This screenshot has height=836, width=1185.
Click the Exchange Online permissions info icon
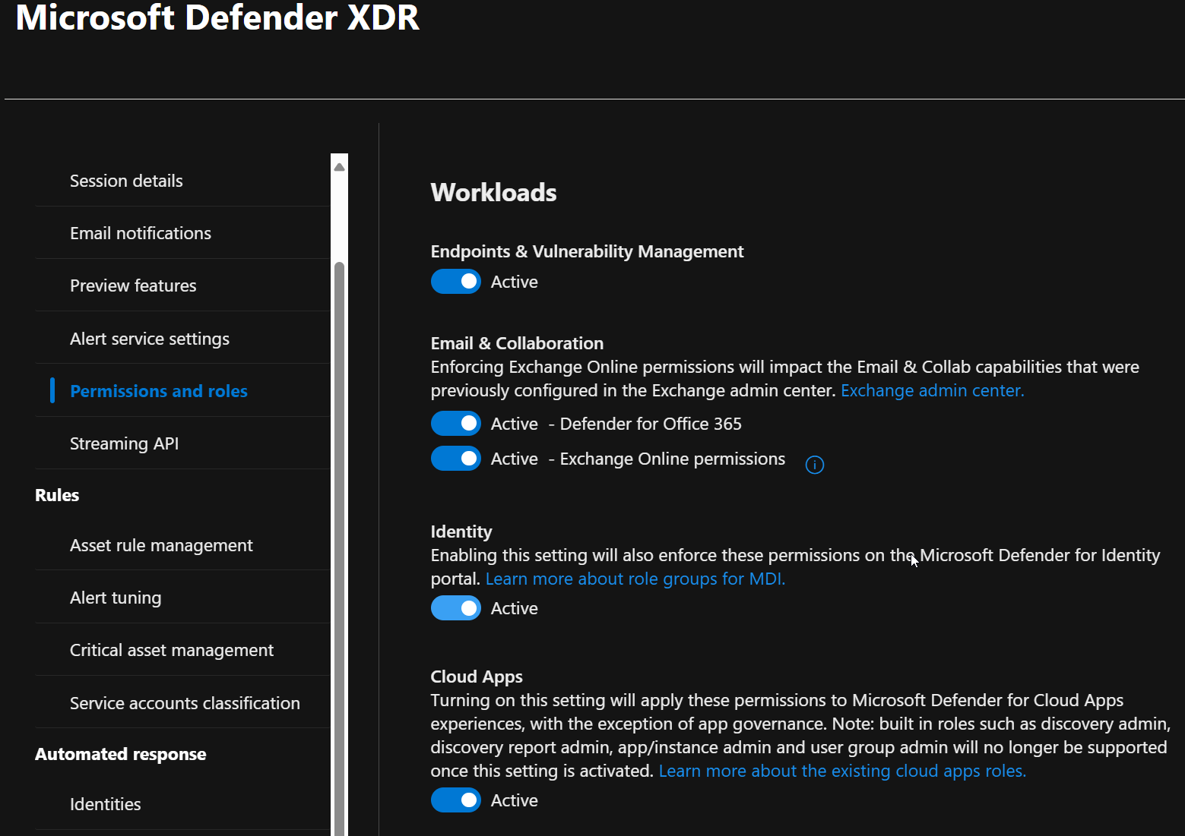click(814, 465)
